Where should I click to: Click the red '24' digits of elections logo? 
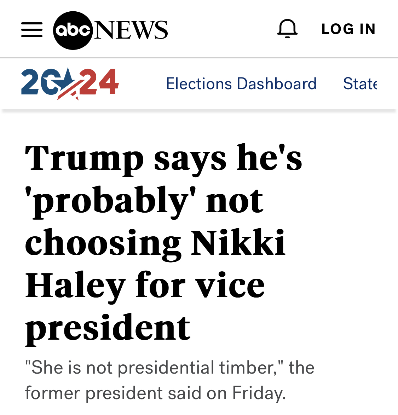click(x=100, y=82)
